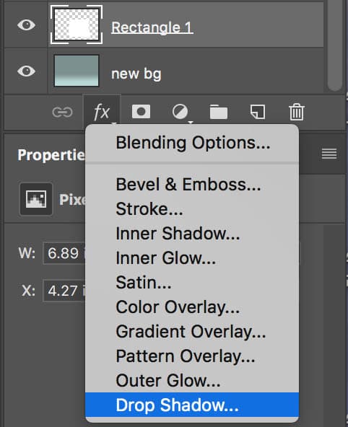
Task: Click the link layers icon
Action: point(62,112)
